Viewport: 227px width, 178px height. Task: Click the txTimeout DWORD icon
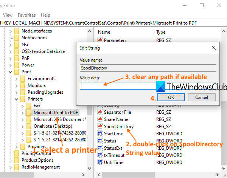100,155
